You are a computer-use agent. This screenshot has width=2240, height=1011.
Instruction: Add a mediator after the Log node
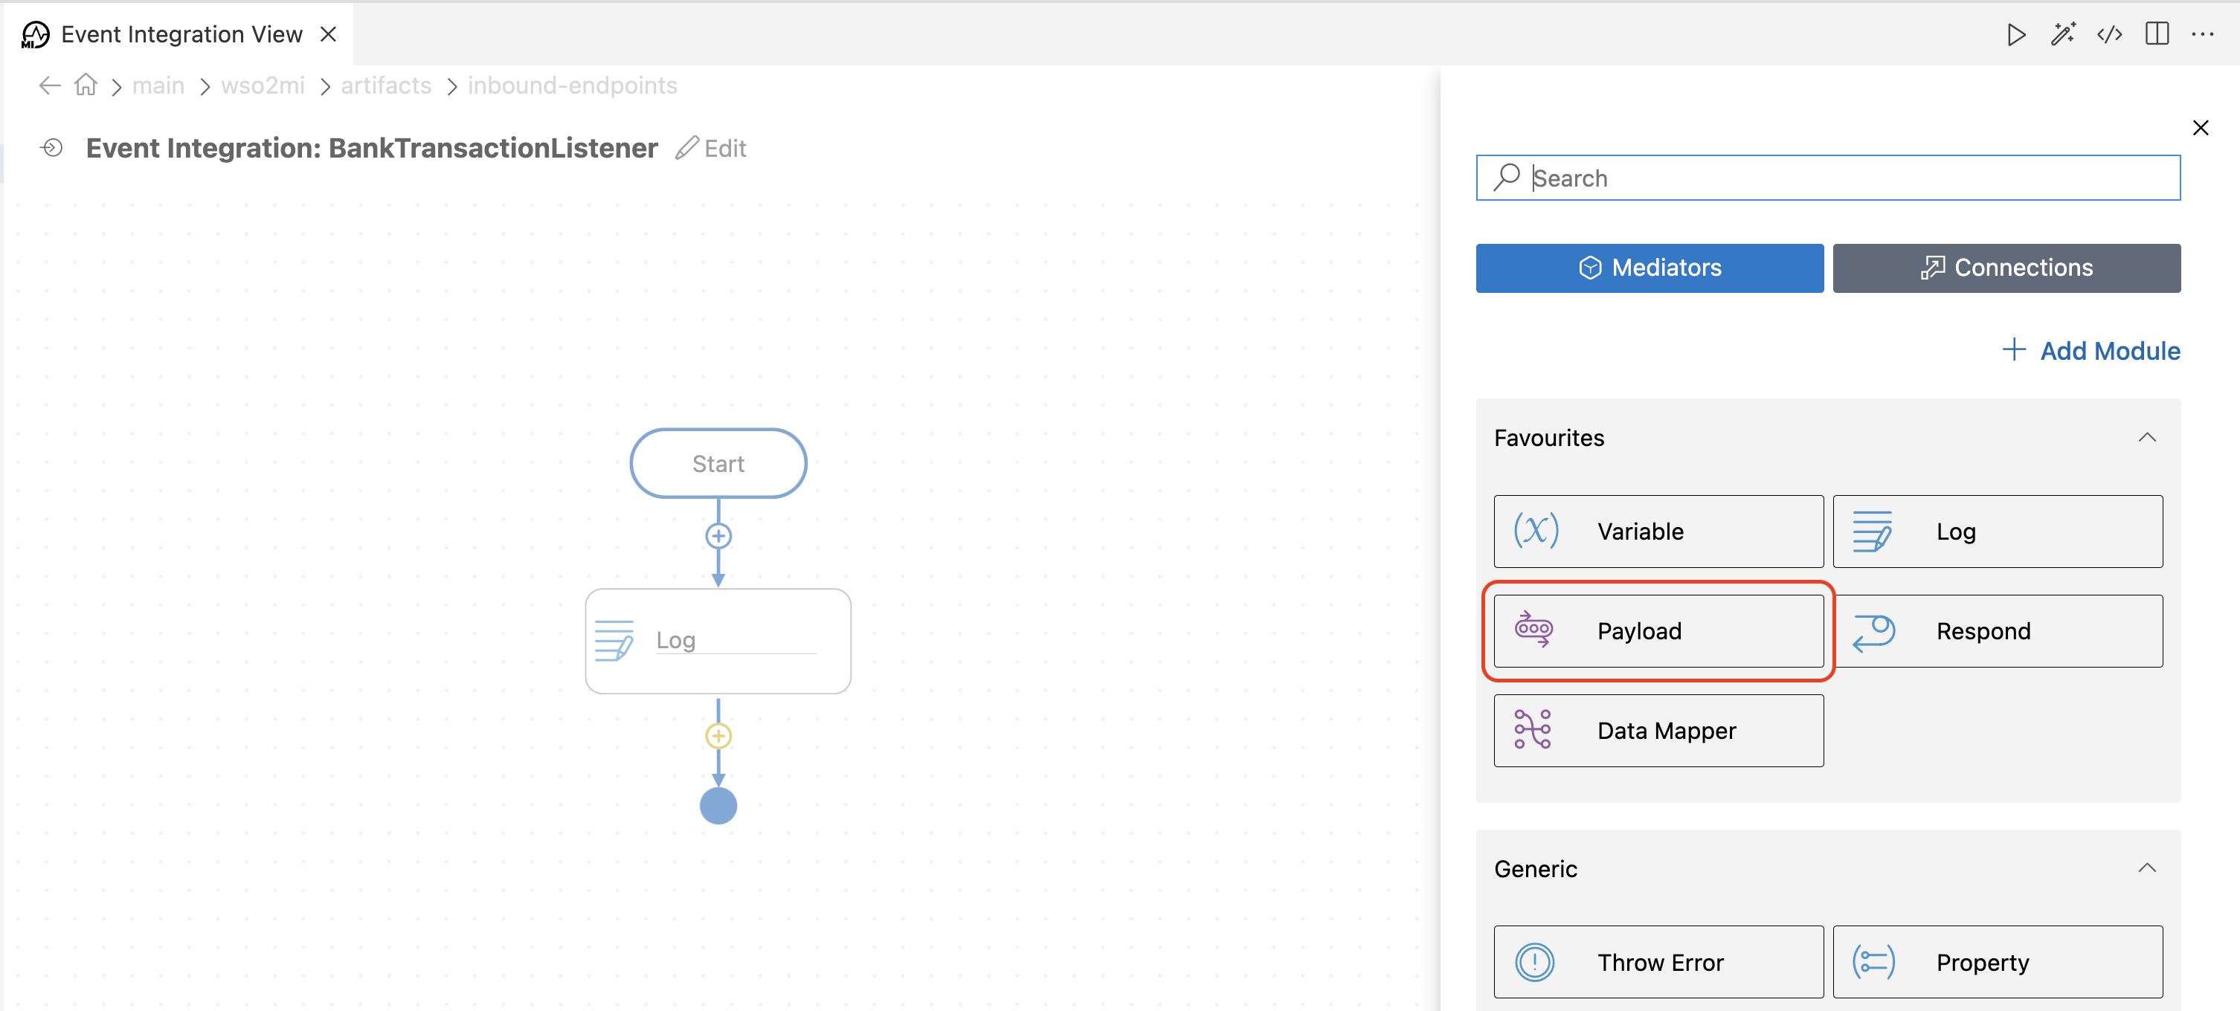(718, 734)
